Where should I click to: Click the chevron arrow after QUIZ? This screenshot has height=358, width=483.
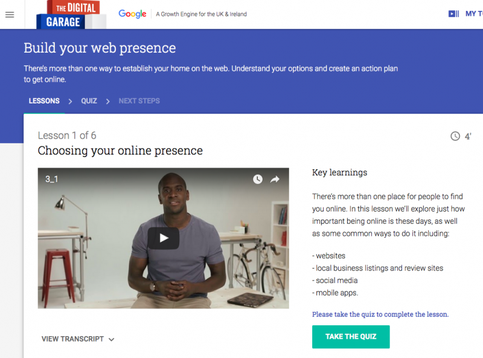(108, 101)
